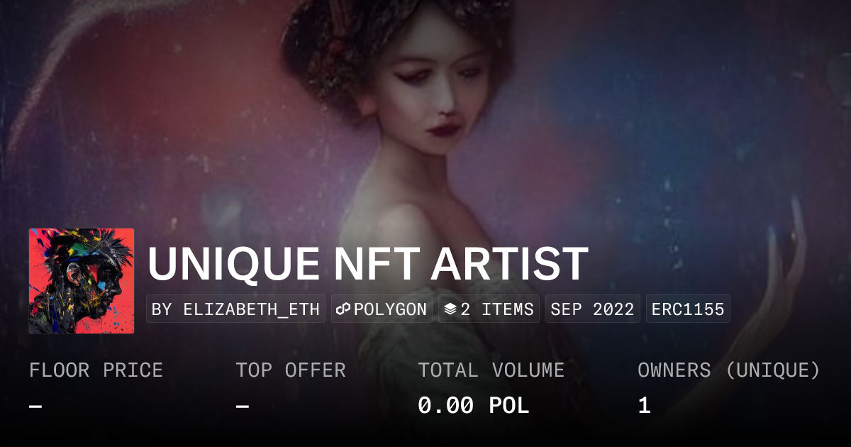
Task: Click the FLOOR PRICE label
Action: 96,370
